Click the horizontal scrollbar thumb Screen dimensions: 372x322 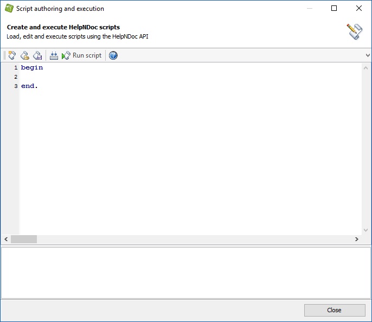24,239
